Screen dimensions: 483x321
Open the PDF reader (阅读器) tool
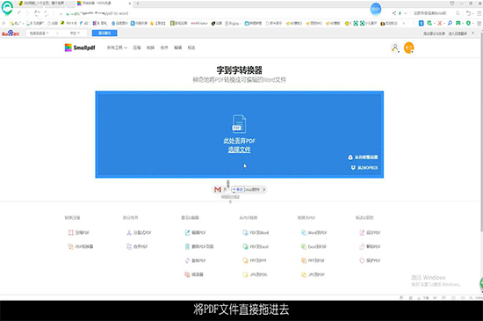(194, 274)
